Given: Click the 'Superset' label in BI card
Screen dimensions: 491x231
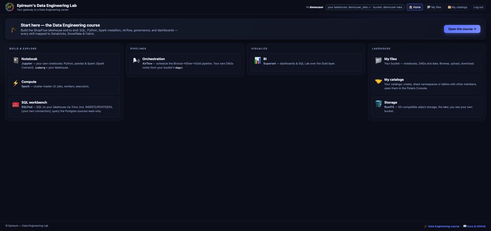Looking at the screenshot, I should point(270,64).
